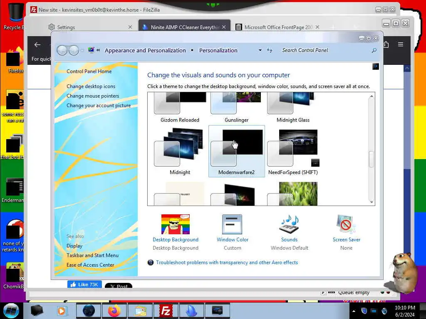Open Screen Saver settings icon
This screenshot has width=426, height=319.
pos(346,224)
